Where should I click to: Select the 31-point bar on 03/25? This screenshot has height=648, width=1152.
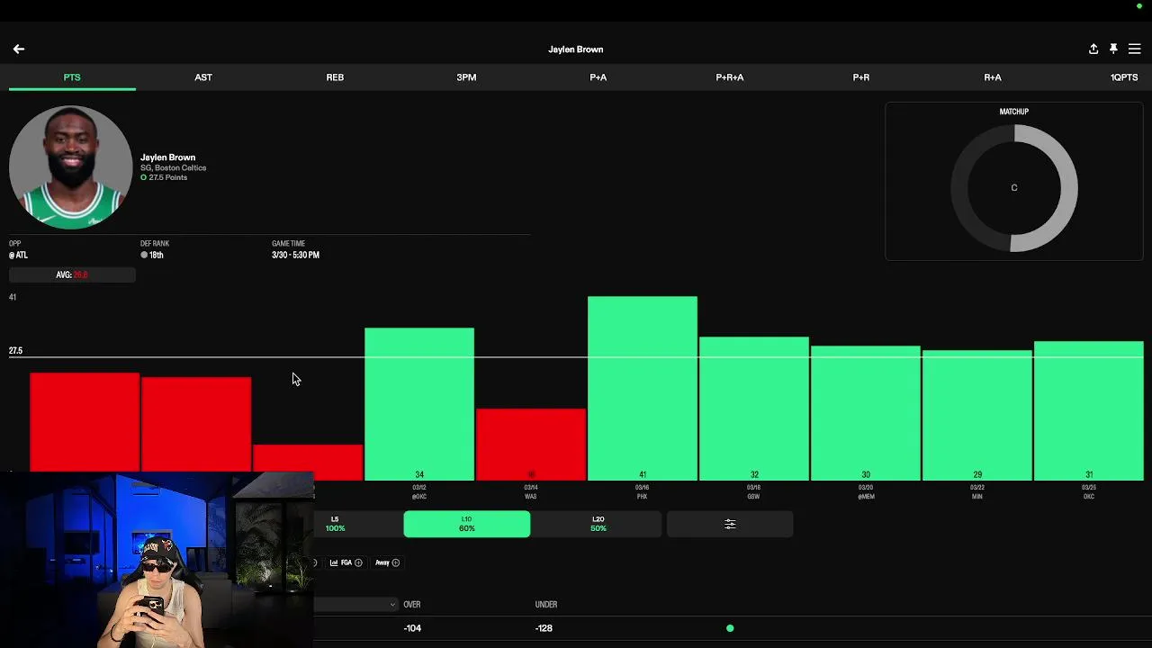click(1089, 410)
